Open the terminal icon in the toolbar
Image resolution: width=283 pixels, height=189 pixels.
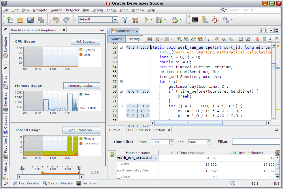195,20
